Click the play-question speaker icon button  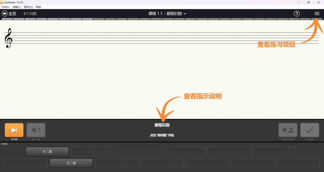coord(36,130)
